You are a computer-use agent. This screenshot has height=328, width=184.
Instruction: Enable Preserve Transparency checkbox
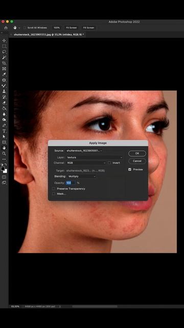click(x=54, y=189)
